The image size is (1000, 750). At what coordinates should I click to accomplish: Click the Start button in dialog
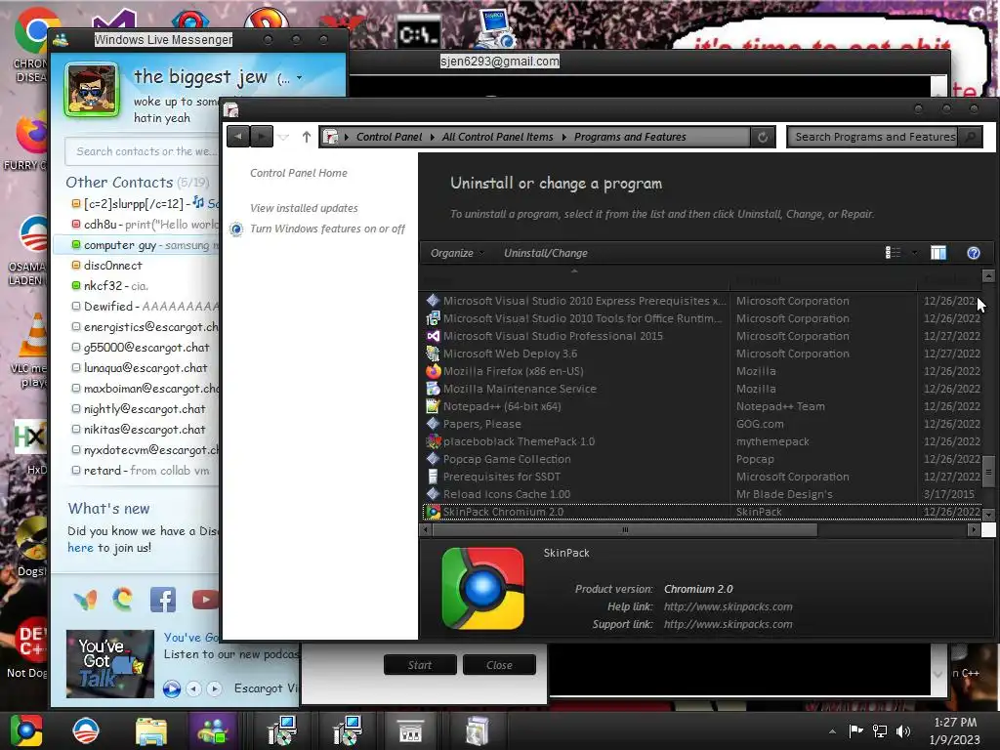coord(420,665)
